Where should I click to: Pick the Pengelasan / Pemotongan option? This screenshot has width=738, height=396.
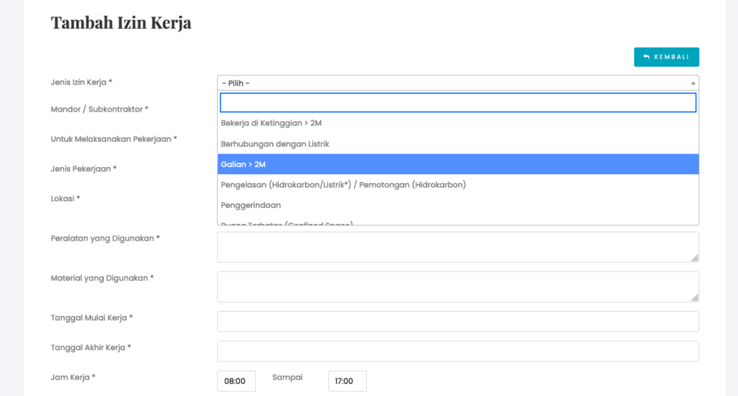pos(458,185)
